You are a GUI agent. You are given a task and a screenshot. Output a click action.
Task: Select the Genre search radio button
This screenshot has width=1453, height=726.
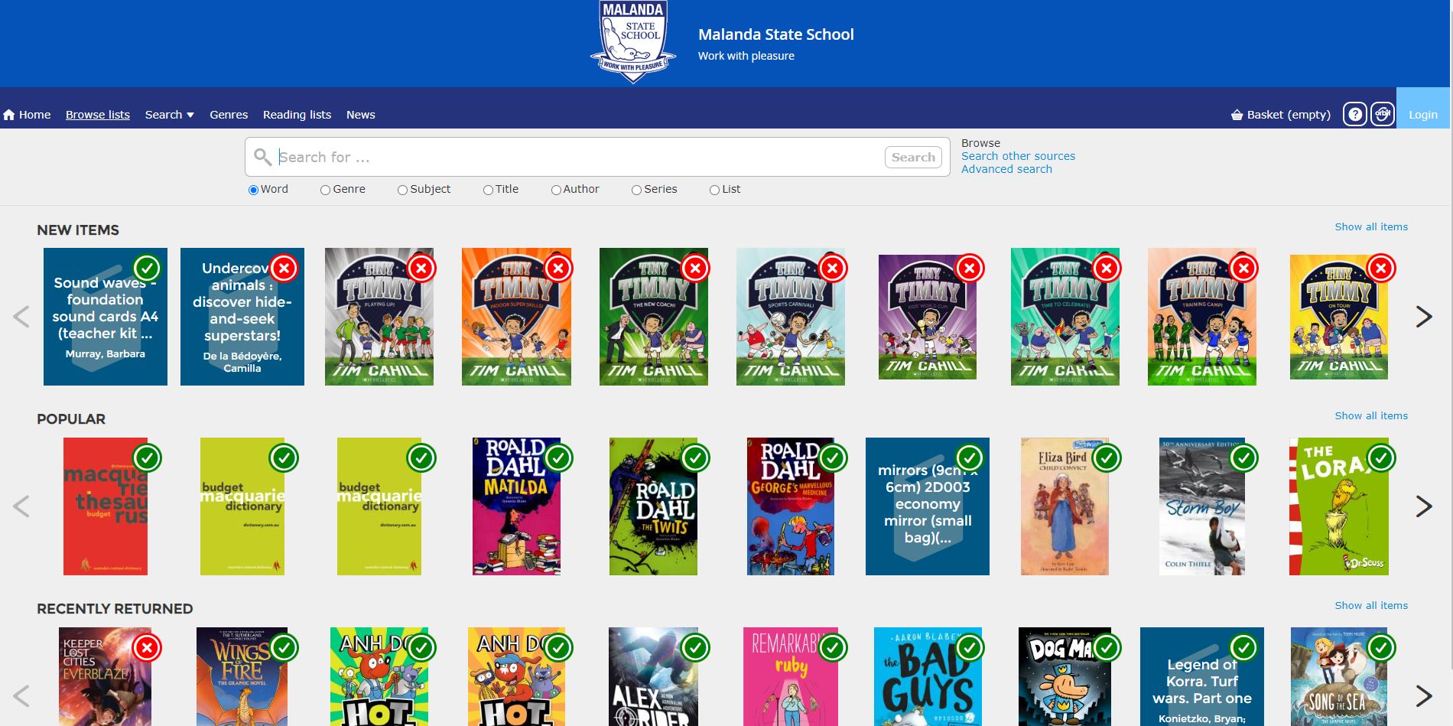click(325, 190)
